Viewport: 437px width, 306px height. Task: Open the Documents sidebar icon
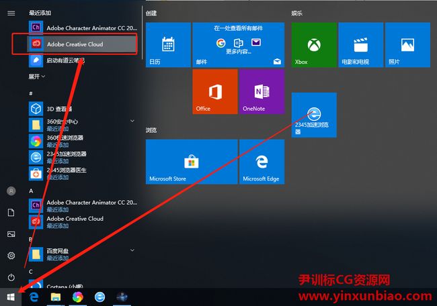(11, 213)
